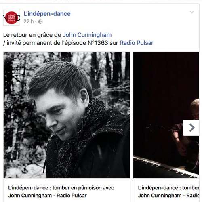Open the John Cunningham tagged link
Screen dimensions: 202x202
coord(87,35)
